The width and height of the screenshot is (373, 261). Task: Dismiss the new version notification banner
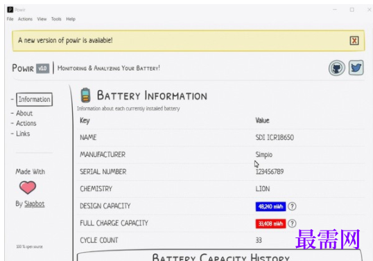pos(354,41)
